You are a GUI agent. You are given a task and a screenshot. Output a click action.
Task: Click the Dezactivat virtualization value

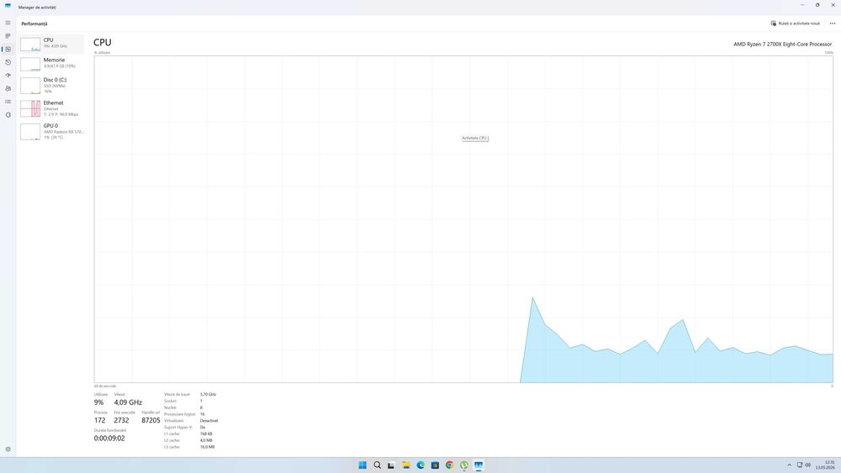tap(209, 421)
